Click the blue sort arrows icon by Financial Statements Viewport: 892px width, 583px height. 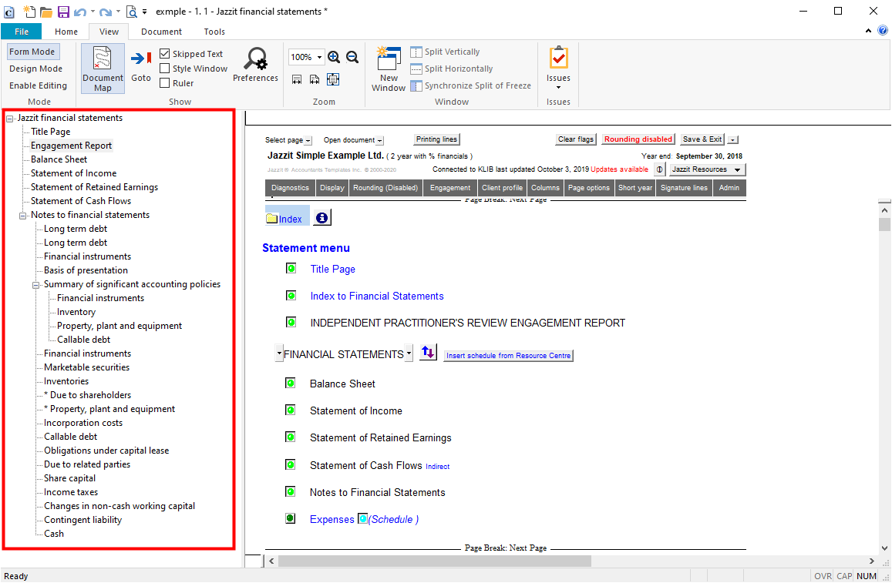pyautogui.click(x=428, y=352)
